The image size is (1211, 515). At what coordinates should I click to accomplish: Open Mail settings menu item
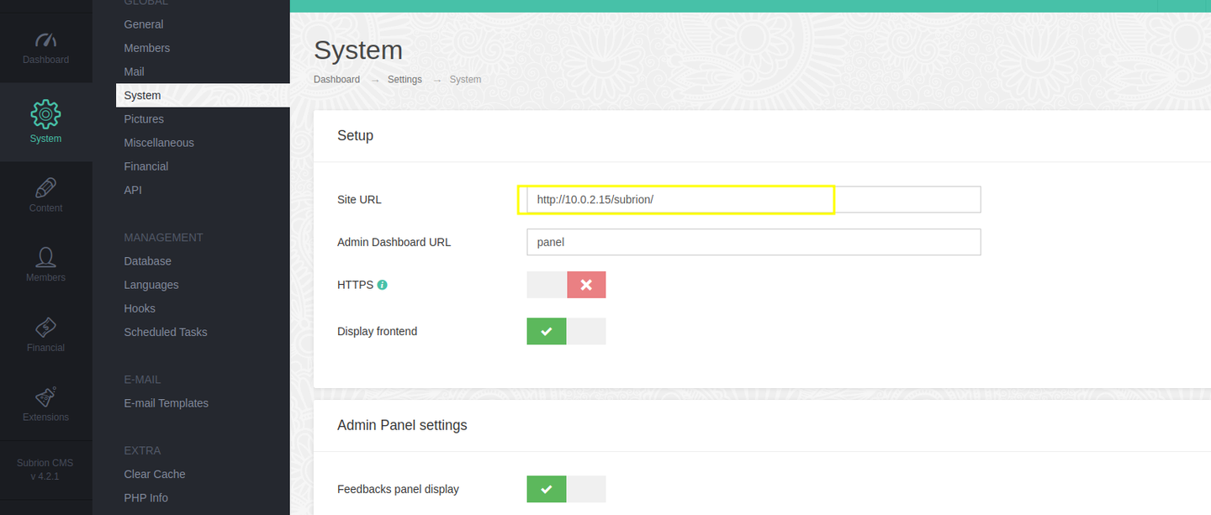tap(135, 71)
